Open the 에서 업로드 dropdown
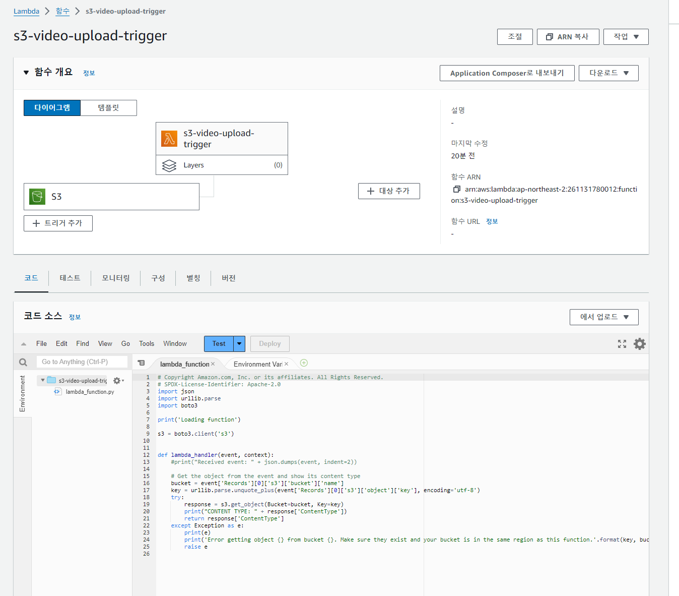Image resolution: width=679 pixels, height=596 pixels. click(604, 317)
